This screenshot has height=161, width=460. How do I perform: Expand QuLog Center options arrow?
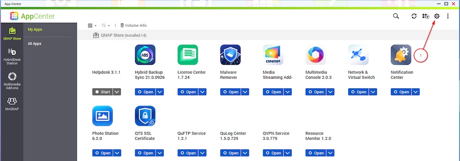(x=245, y=153)
